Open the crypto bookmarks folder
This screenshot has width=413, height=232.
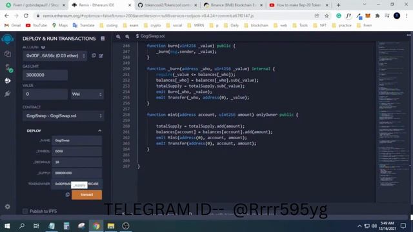152,25
